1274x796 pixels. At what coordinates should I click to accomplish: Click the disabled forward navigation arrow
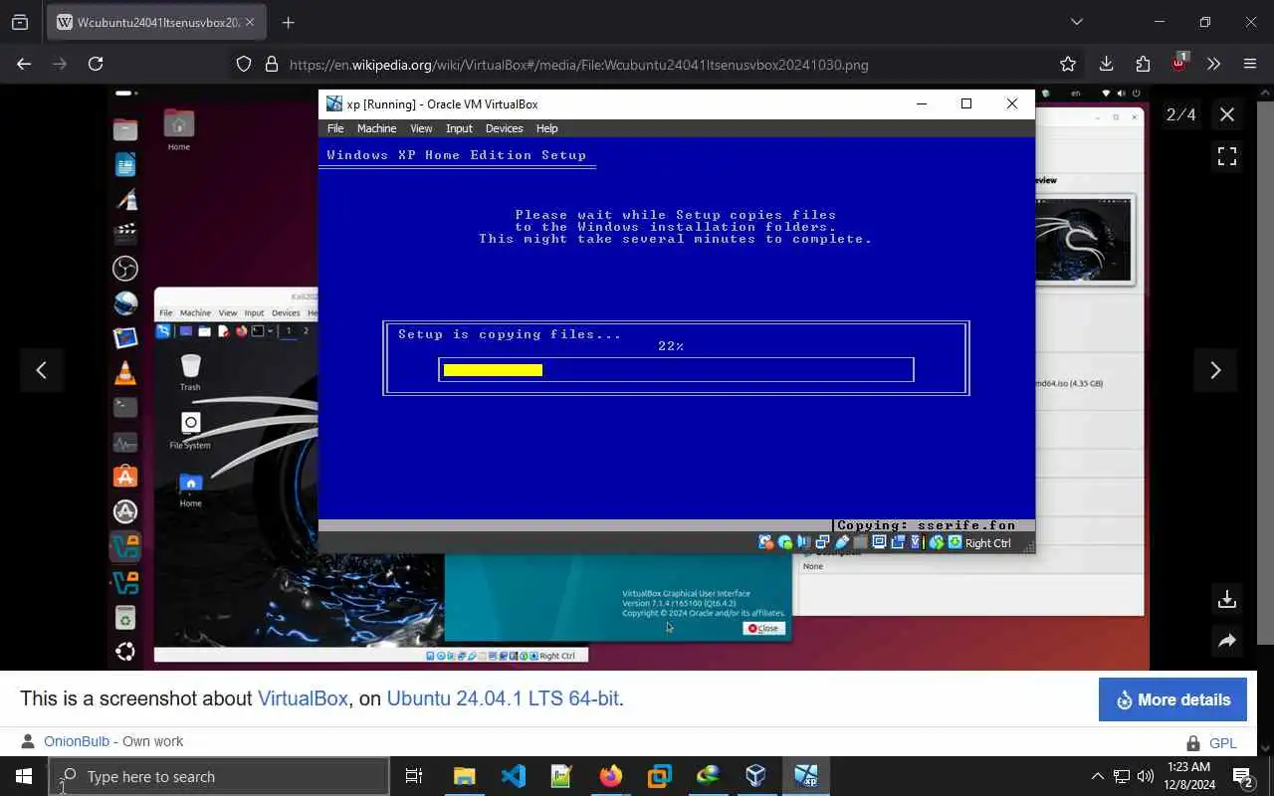click(x=60, y=64)
